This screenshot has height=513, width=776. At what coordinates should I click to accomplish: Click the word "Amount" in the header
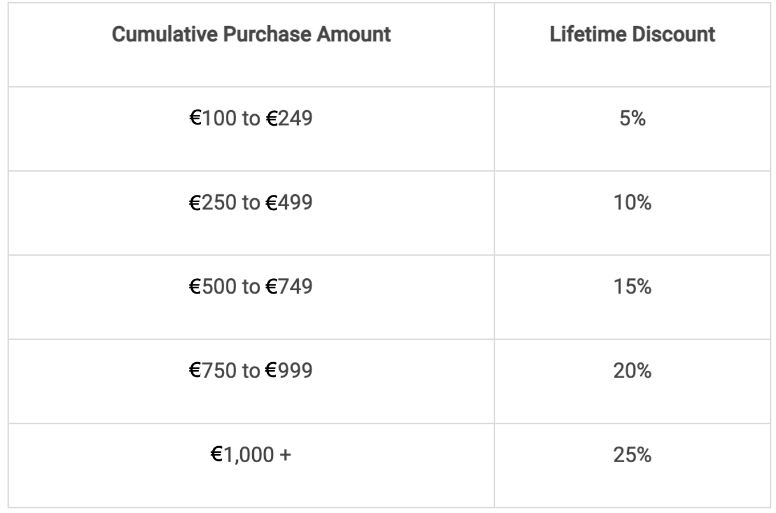[x=354, y=34]
